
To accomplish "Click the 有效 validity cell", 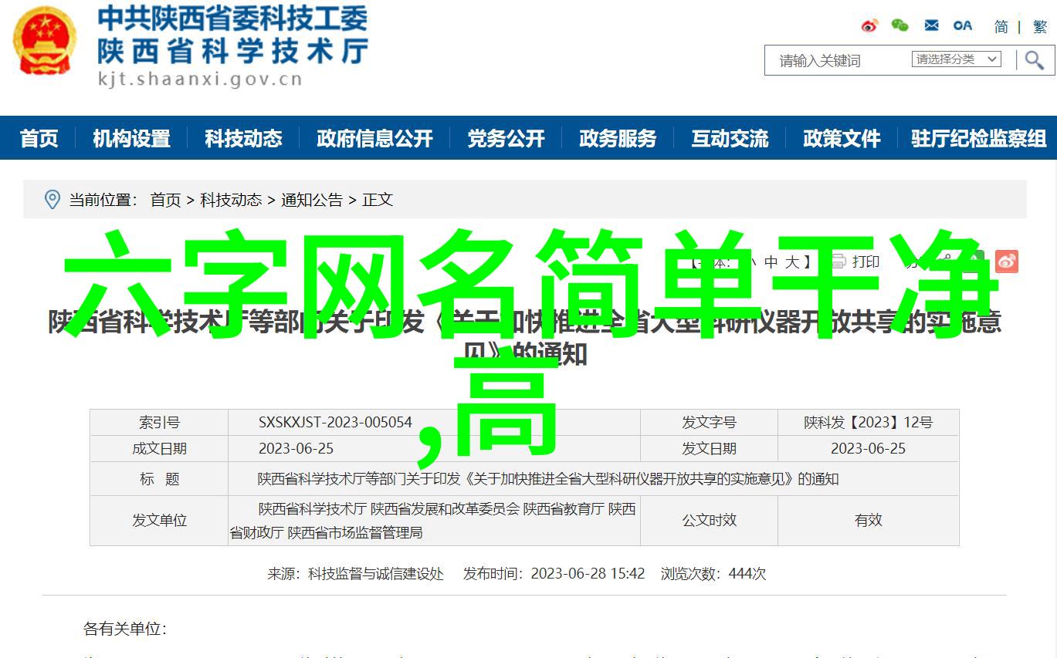I will [868, 521].
